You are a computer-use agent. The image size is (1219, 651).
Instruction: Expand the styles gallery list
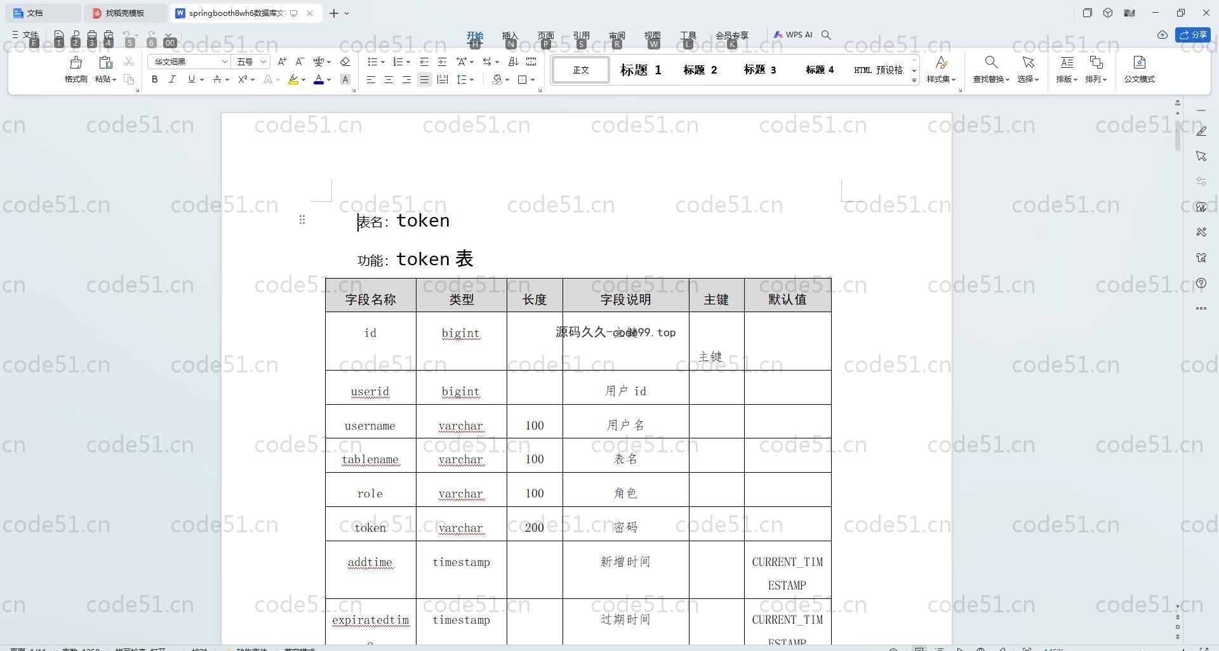tap(914, 80)
